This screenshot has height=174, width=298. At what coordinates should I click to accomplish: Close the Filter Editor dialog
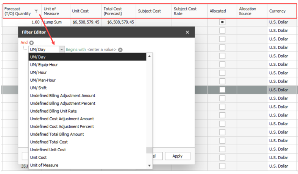(187, 33)
